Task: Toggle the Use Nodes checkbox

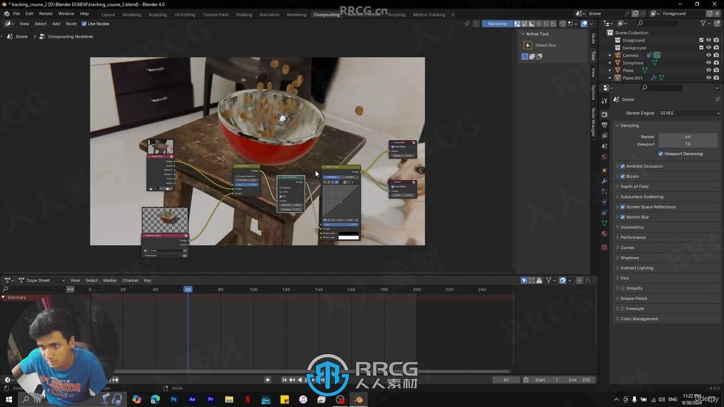Action: coord(84,24)
